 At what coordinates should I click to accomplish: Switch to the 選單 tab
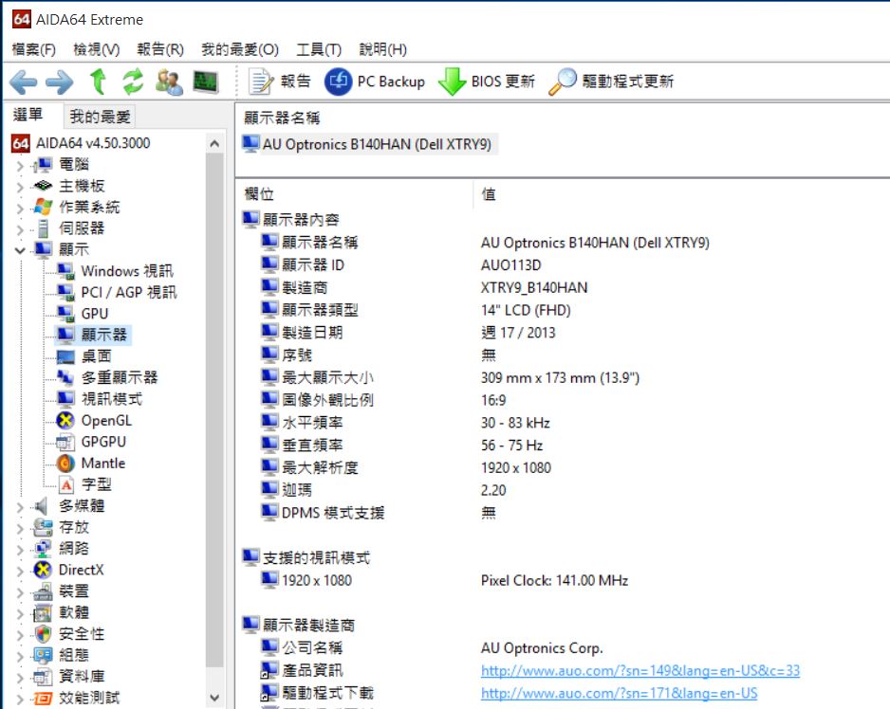click(x=28, y=115)
